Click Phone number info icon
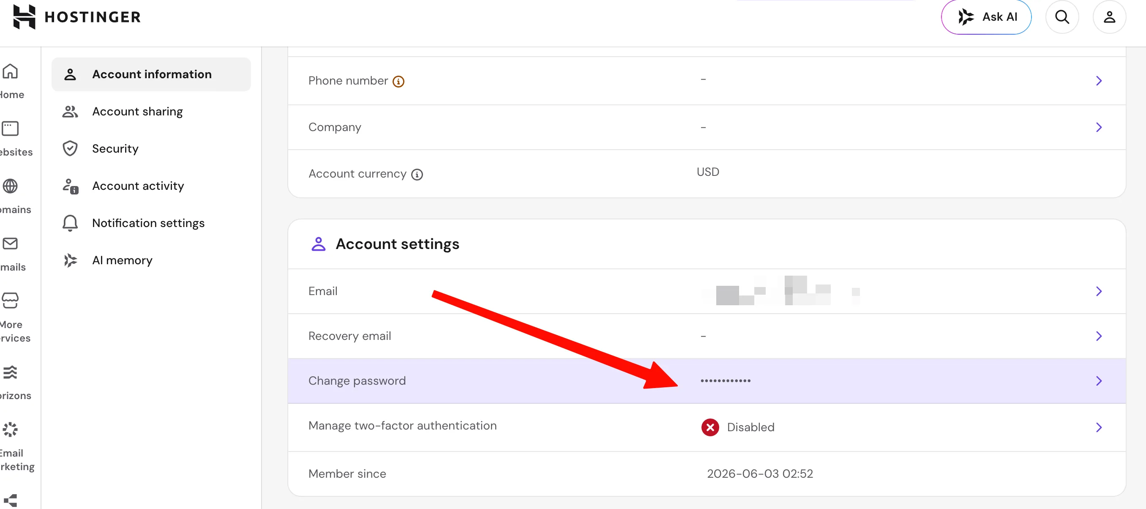This screenshot has height=509, width=1146. (398, 82)
